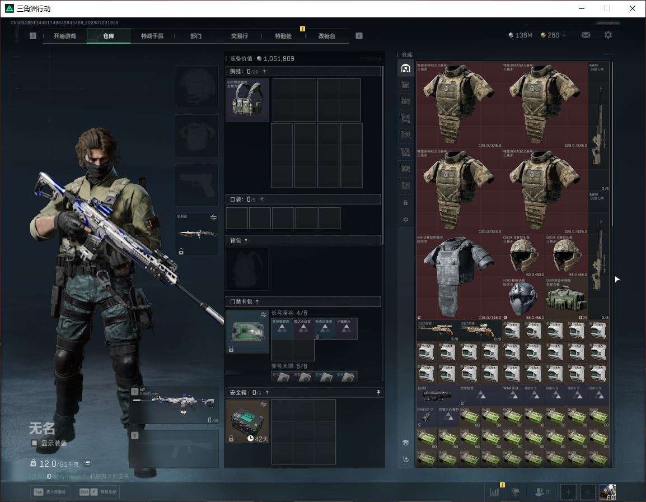Image resolution: width=646 pixels, height=502 pixels.
Task: Open the mail envelope icon
Action: point(586,35)
